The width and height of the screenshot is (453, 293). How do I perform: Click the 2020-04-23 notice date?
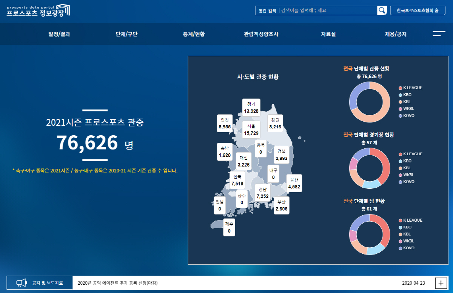point(414,283)
